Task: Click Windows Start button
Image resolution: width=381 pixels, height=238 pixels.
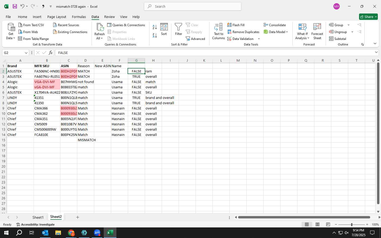Action: [6, 233]
